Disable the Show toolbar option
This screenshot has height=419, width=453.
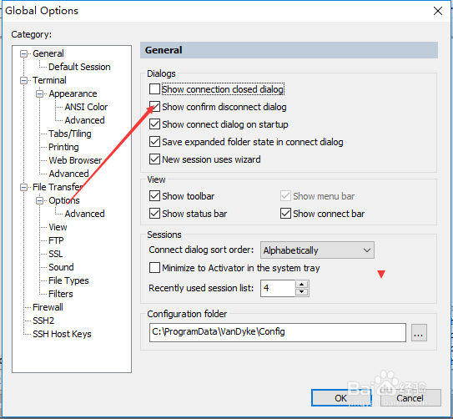pyautogui.click(x=154, y=196)
